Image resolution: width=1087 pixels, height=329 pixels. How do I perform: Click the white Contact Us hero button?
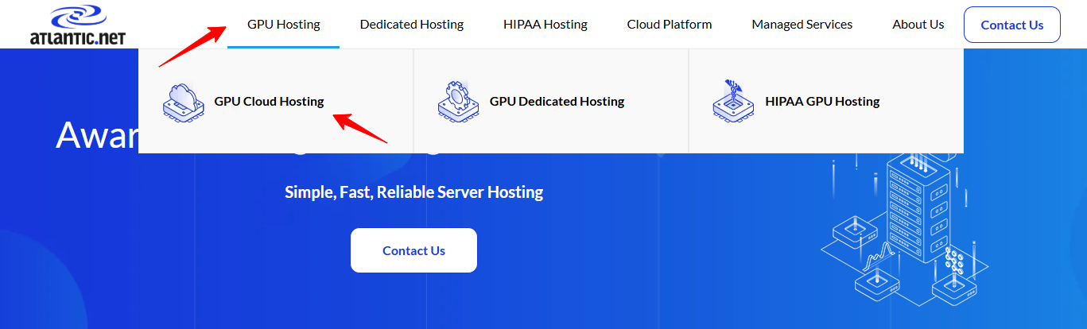[x=413, y=250]
